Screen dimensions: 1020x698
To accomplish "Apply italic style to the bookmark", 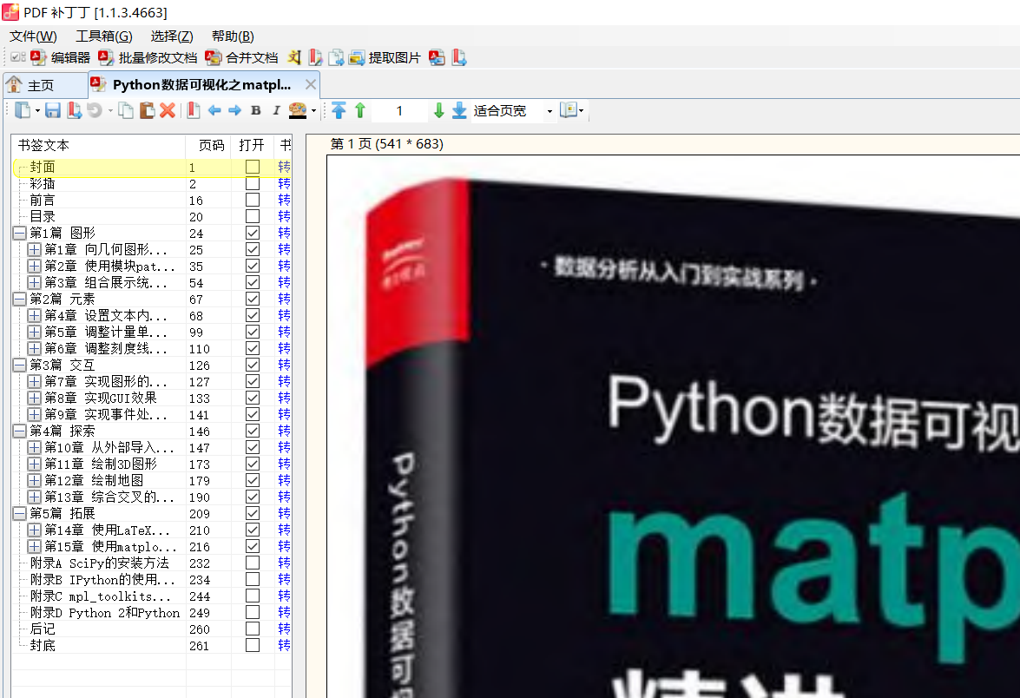I will click(x=276, y=110).
